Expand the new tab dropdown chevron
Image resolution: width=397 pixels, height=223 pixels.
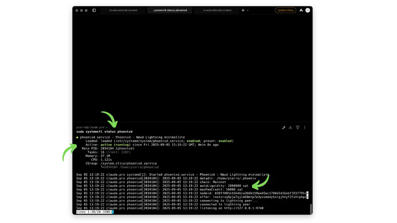pyautogui.click(x=247, y=10)
